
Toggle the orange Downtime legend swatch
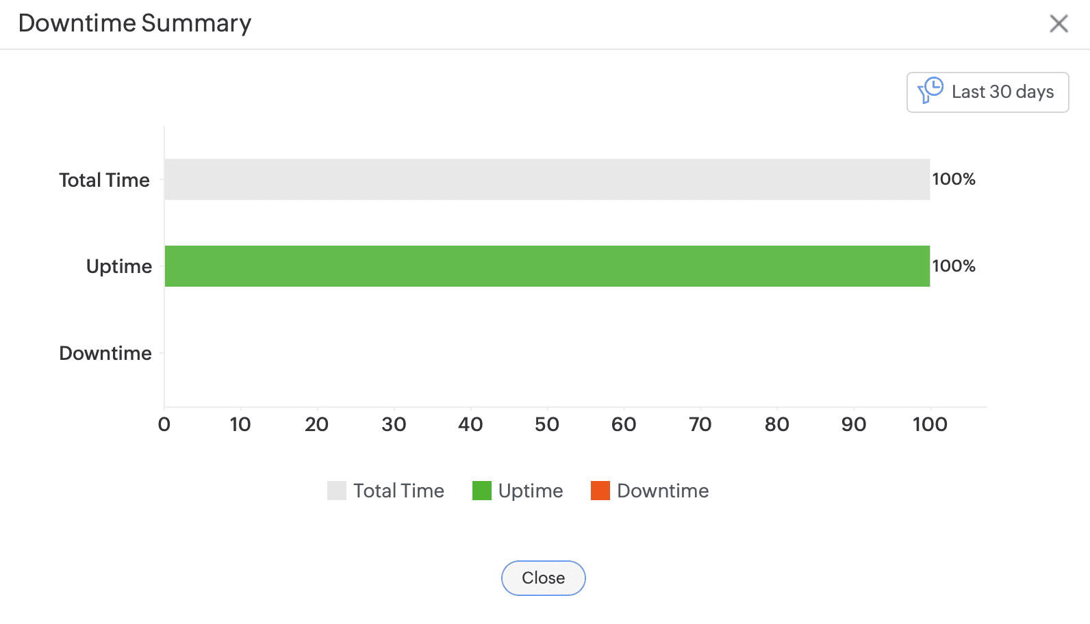tap(600, 491)
